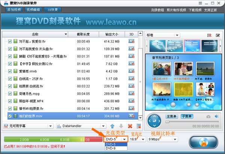Select DVD-9 from the disc type list
Viewport: 225px width, 154px height.
pos(116,148)
